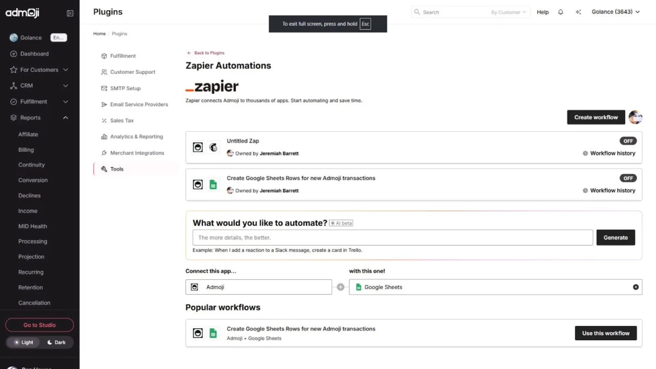
Task: Open Retention report
Action: pyautogui.click(x=30, y=287)
